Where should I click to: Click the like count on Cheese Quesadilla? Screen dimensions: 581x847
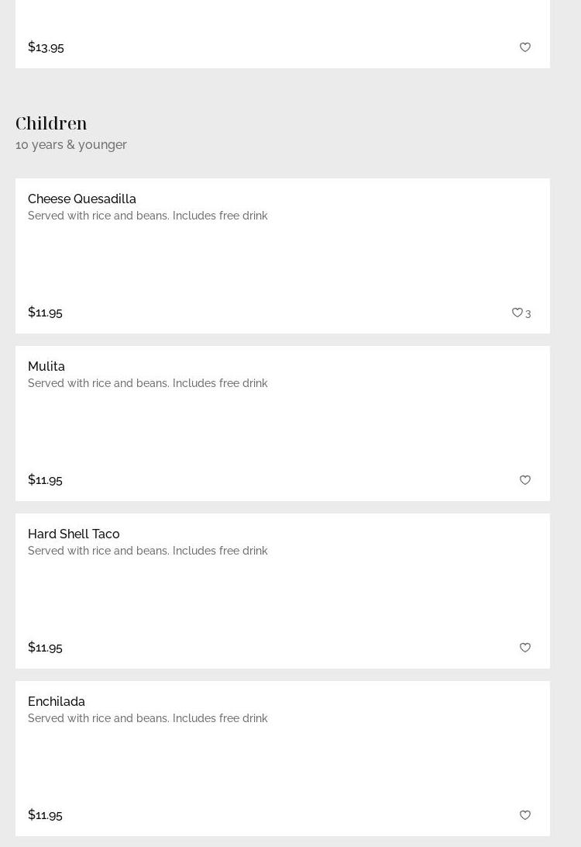pos(528,313)
